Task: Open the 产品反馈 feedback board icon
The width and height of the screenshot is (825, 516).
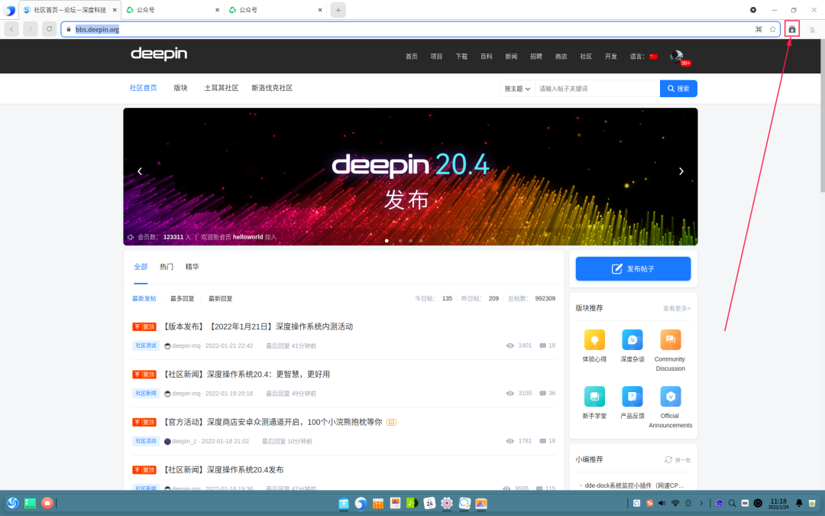Action: tap(632, 397)
